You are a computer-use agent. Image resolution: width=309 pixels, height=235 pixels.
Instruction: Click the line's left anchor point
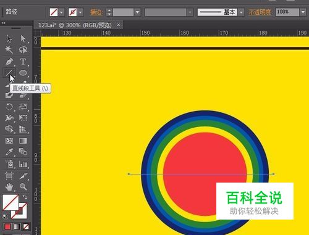coord(129,174)
